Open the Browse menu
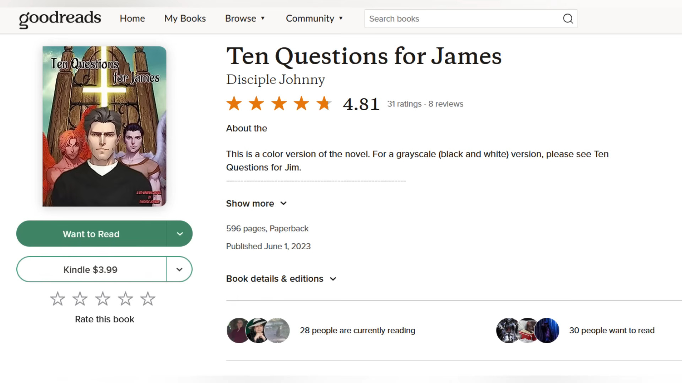Image resolution: width=682 pixels, height=383 pixels. (x=245, y=18)
